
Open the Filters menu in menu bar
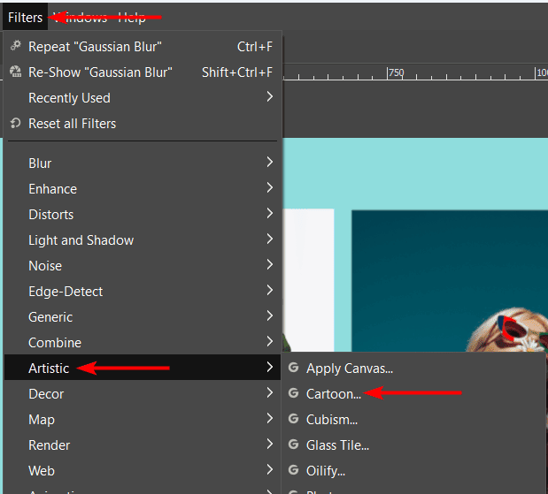click(x=25, y=17)
